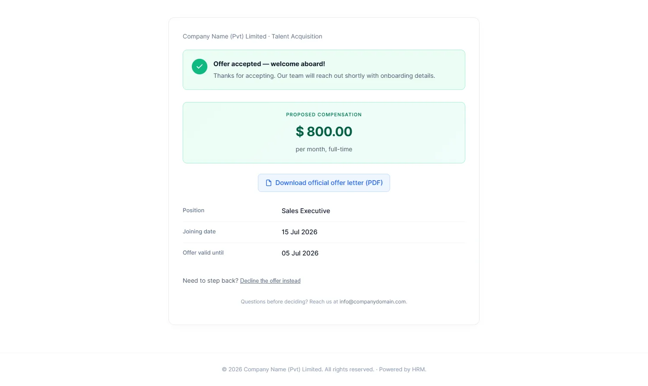
Task: Select the $ 800.00 compensation amount
Action: (324, 131)
